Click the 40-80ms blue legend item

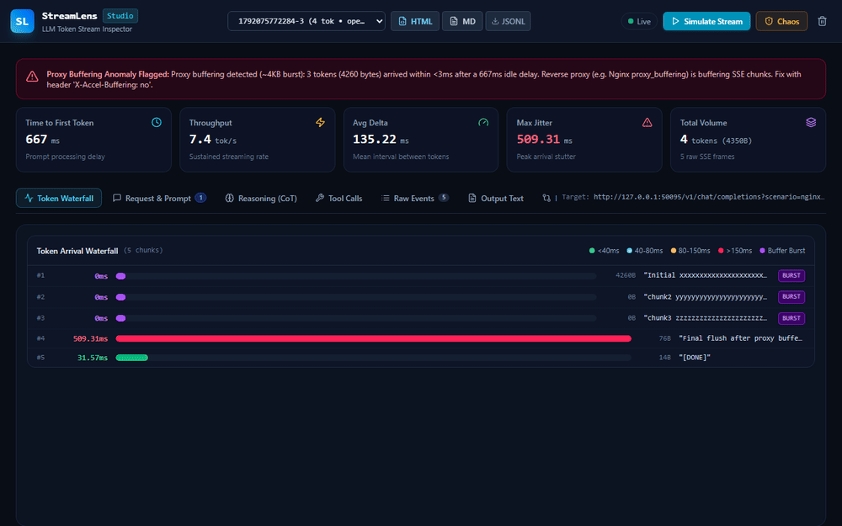click(x=645, y=251)
